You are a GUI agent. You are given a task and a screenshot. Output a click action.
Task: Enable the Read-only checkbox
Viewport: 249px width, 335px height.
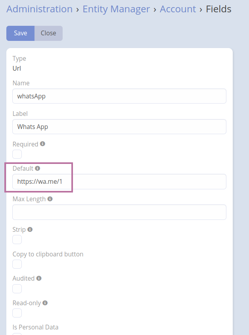click(x=17, y=313)
